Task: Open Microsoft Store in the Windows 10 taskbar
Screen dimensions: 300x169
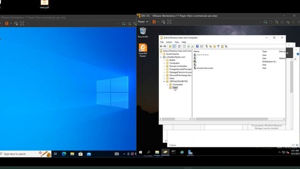Action: pos(81,154)
